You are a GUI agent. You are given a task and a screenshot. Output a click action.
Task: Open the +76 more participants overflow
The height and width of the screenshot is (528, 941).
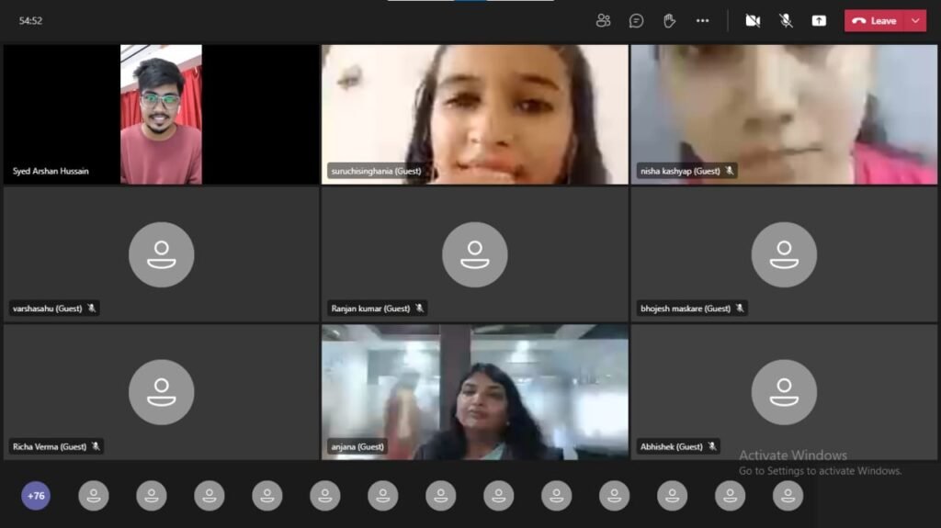pyautogui.click(x=36, y=496)
